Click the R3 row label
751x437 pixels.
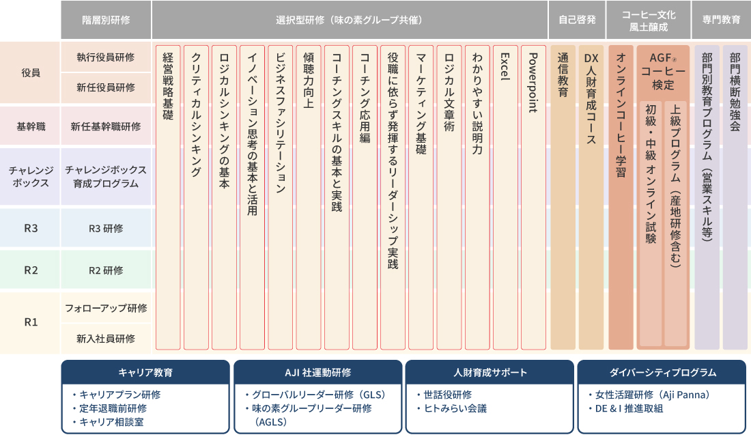(30, 228)
